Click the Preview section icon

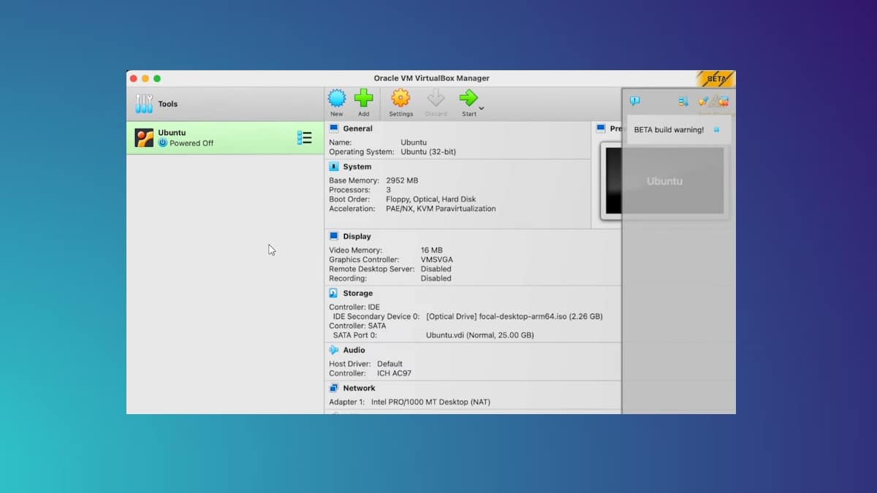pos(601,129)
